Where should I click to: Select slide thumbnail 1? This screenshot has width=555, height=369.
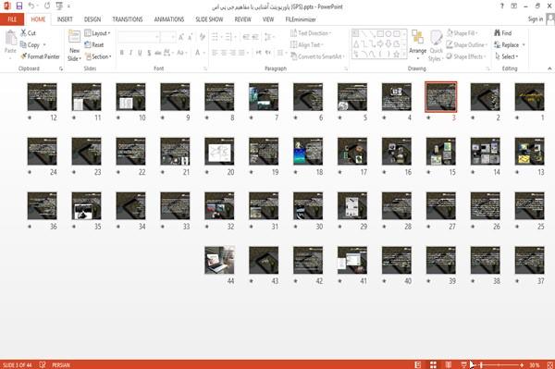point(529,97)
